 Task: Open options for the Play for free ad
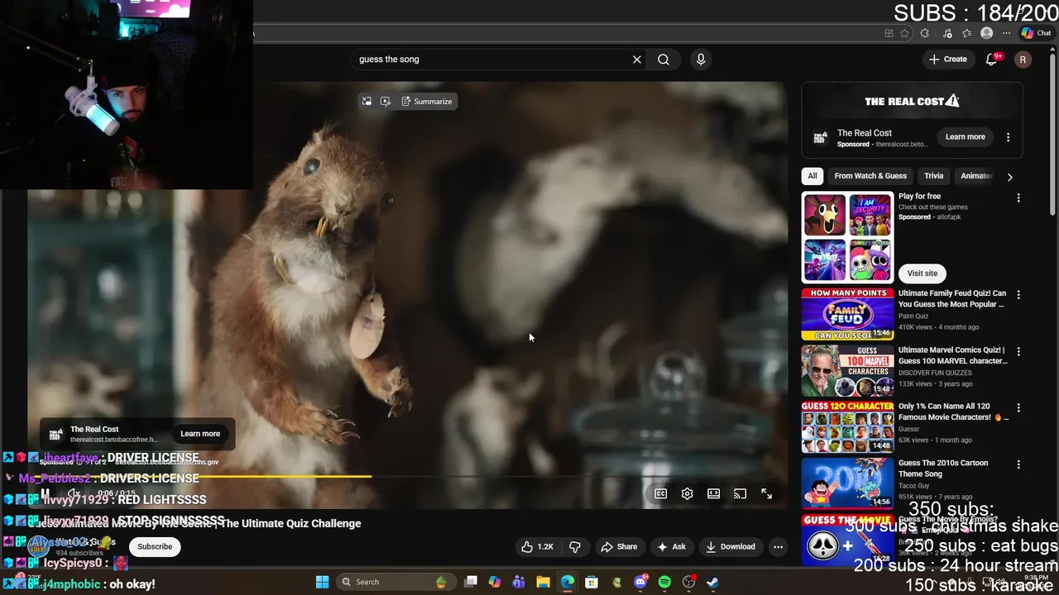pyautogui.click(x=1018, y=198)
